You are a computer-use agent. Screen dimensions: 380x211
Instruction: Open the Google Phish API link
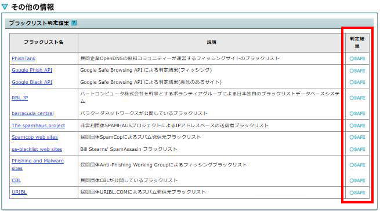pyautogui.click(x=32, y=70)
